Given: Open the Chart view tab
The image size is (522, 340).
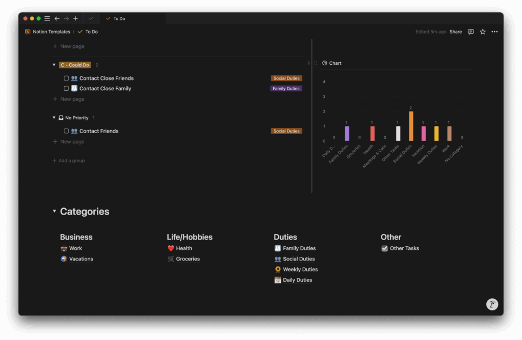Looking at the screenshot, I should pyautogui.click(x=332, y=63).
